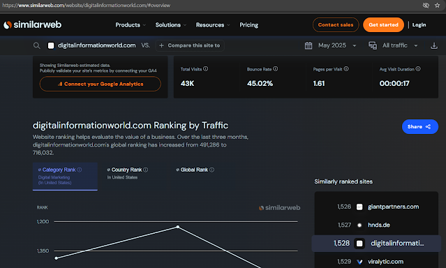Screen dimensions: 446x268
Task: Click the digitalinformati... favicon in ranked list
Action: [359, 244]
